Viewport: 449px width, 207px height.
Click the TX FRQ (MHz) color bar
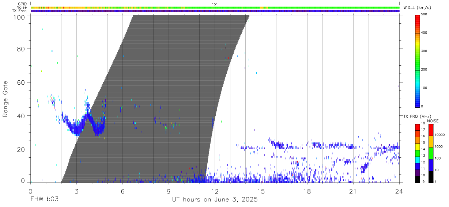coord(417,153)
